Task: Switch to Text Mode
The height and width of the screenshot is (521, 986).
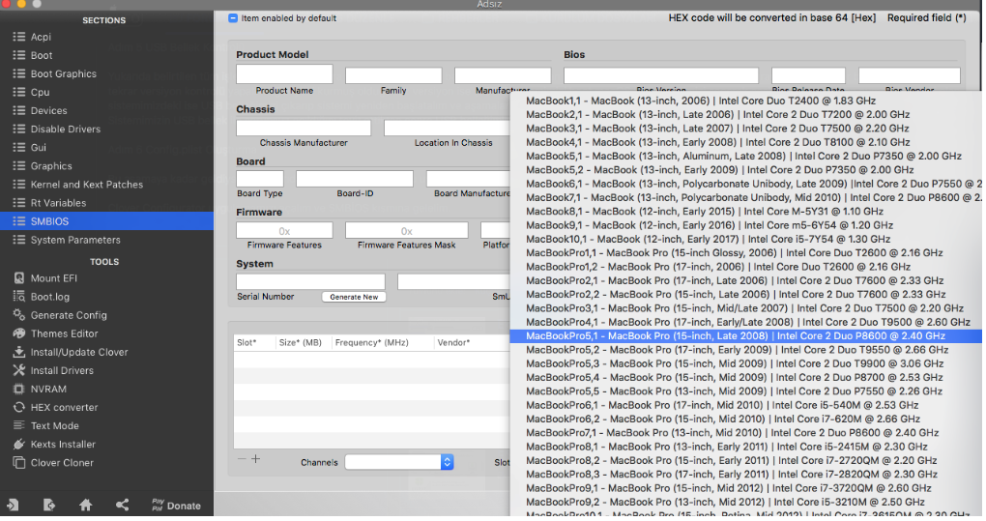Action: tap(55, 426)
